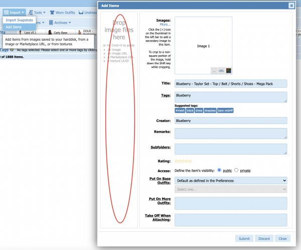301x250 pixels.
Task: Click the ellipsis button on Image 1 thumbnail
Action: point(214,71)
